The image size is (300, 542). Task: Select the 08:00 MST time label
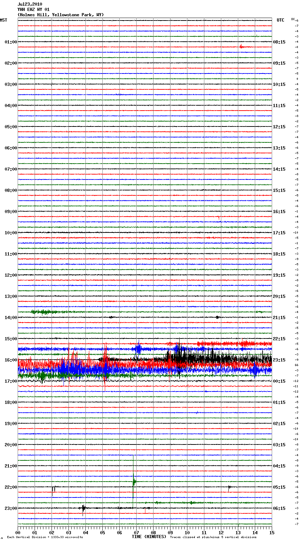(x=11, y=190)
